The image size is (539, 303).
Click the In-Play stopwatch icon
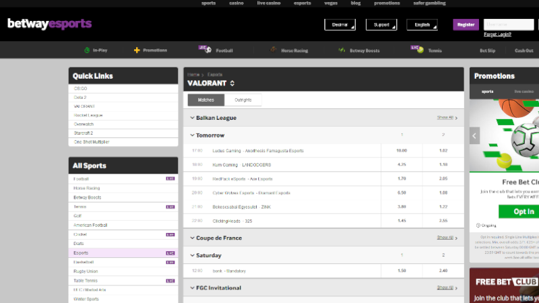coord(87,50)
